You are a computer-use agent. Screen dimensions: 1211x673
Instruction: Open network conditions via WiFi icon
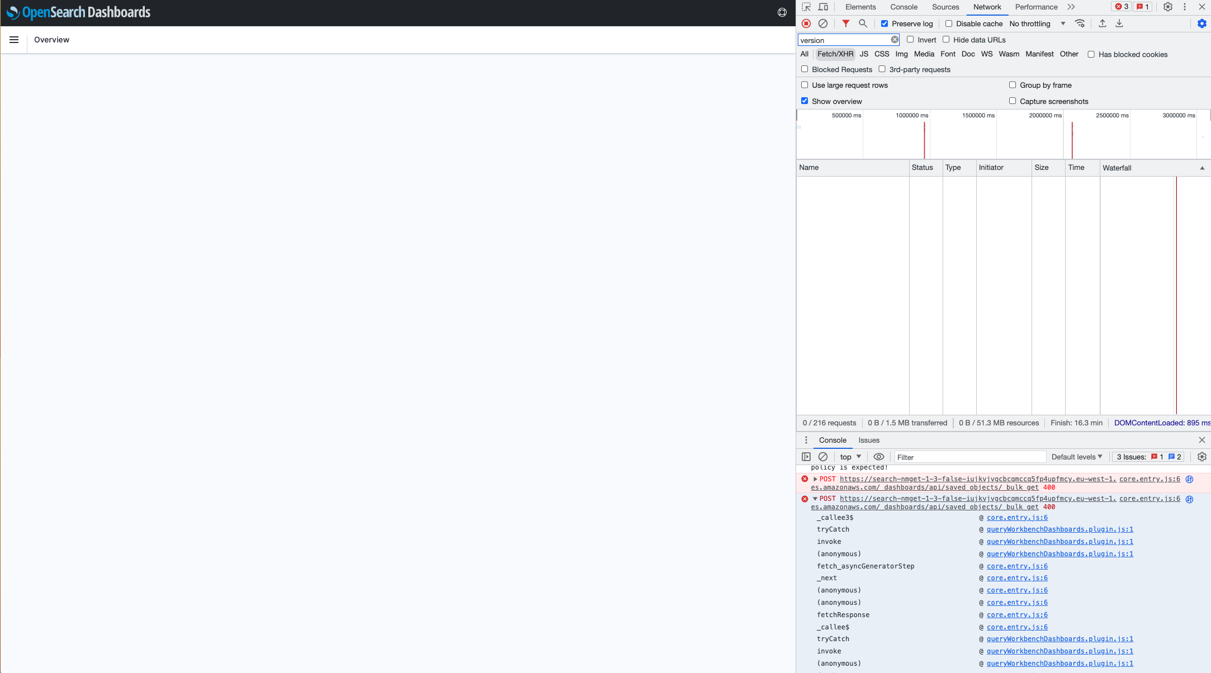pos(1080,23)
